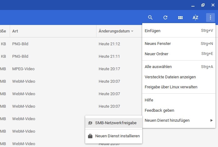Click the Art column header
Viewport: 218px width, 147px height.
click(15, 31)
